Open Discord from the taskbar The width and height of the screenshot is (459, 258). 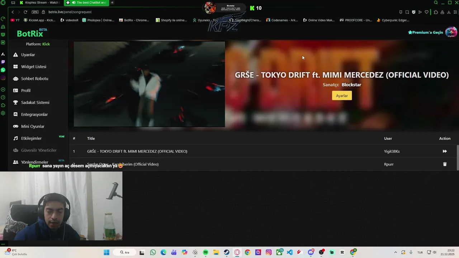[x=311, y=252]
